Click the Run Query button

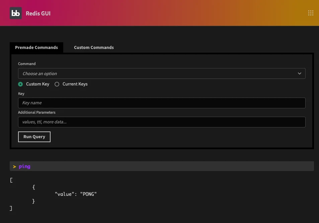pos(34,137)
